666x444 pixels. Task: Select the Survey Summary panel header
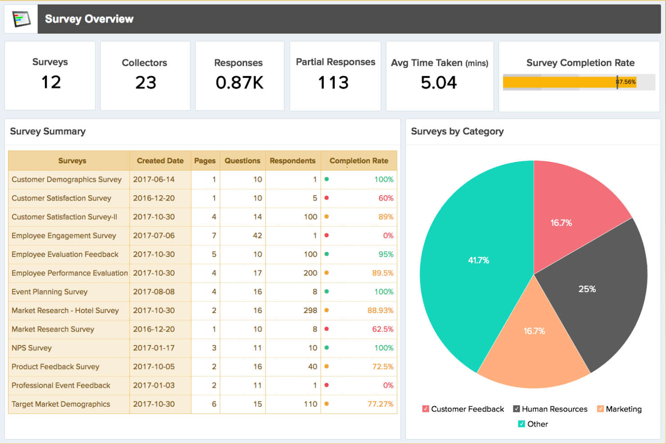click(48, 131)
